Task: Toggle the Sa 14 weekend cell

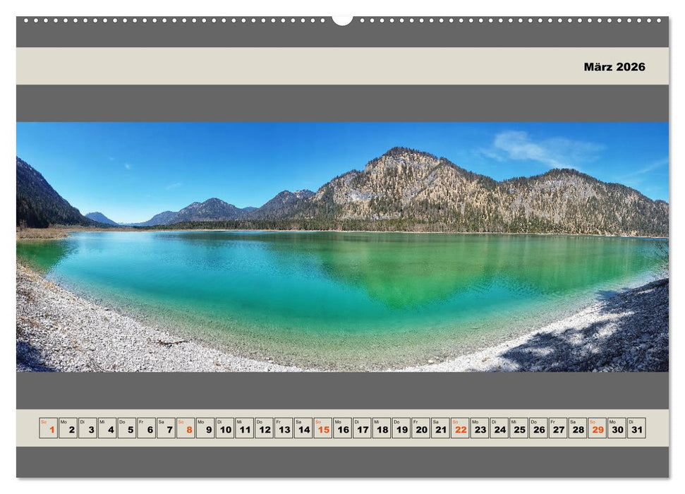Action: pos(303,424)
